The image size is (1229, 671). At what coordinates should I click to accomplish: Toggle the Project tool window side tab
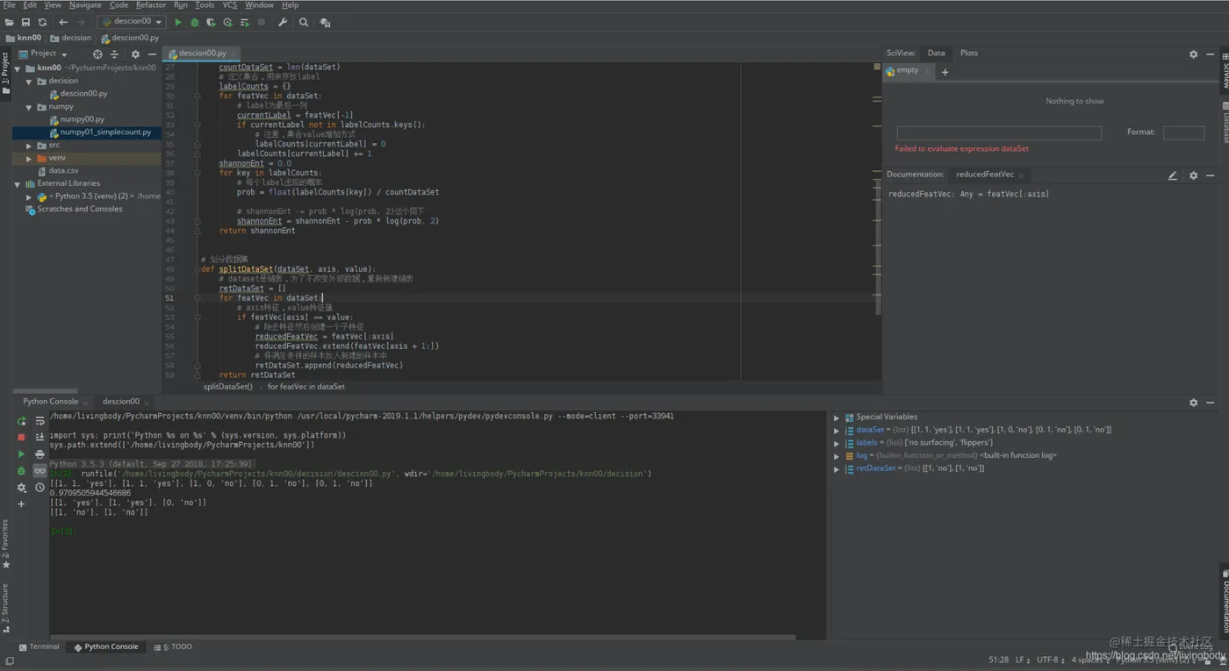click(5, 73)
